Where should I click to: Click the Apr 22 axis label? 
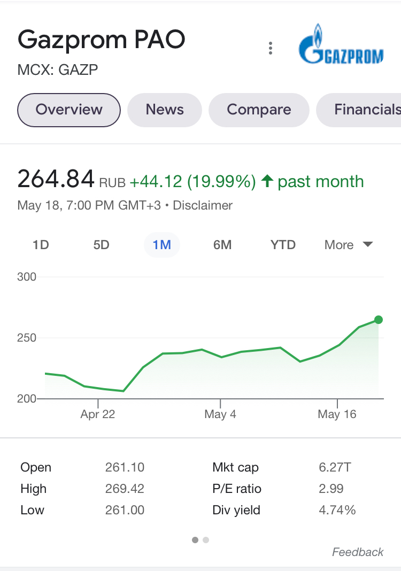[x=98, y=414]
